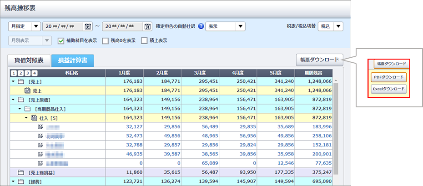
Task: Collapse the [売上] group
Action: coord(13,81)
